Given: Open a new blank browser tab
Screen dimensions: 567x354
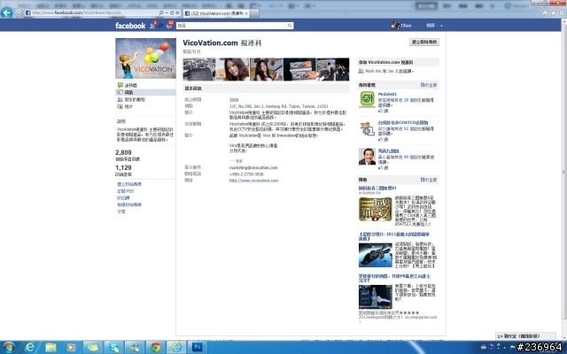Looking at the screenshot, I should click(x=254, y=13).
